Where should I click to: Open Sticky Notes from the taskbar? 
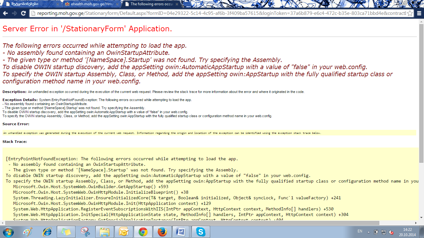click(66, 232)
